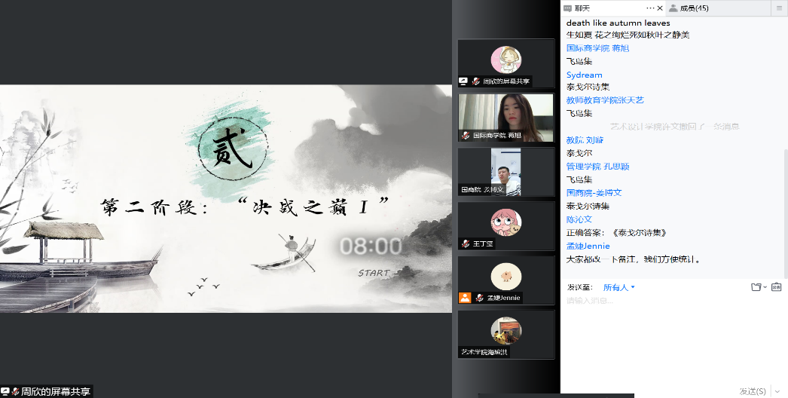Expand the arrow next to folder icon
This screenshot has height=398, width=788.
(765, 287)
